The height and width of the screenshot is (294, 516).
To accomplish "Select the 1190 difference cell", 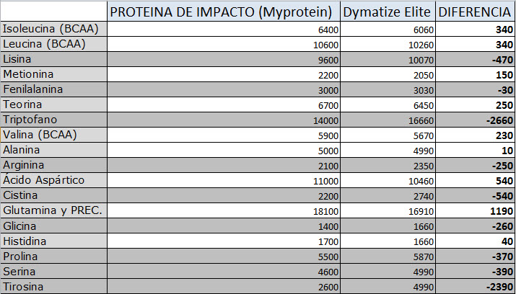I will [x=498, y=211].
